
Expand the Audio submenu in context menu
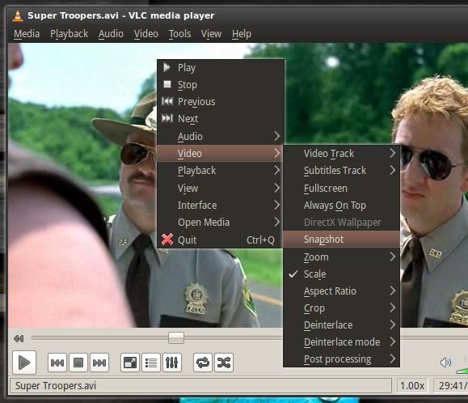[220, 136]
